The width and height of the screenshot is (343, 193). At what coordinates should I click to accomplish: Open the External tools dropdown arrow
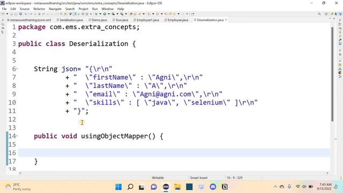(x=126, y=14)
